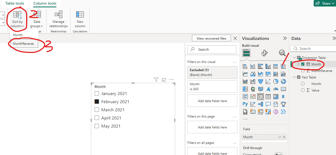This screenshot has height=155, width=336.
Task: Select the stacked bar chart visual
Action: coord(245,66)
